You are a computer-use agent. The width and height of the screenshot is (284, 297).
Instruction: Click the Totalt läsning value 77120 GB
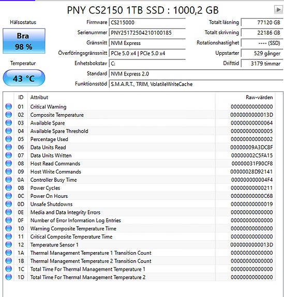coord(262,22)
